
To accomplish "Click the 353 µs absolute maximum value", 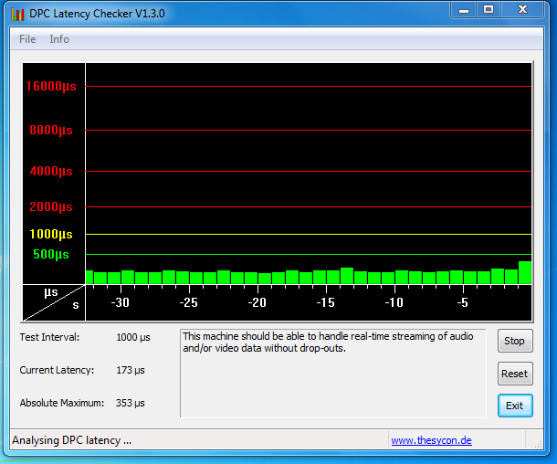I will tap(130, 403).
